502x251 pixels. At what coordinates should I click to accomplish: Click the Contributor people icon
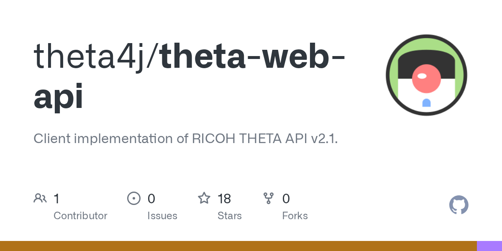pos(40,198)
